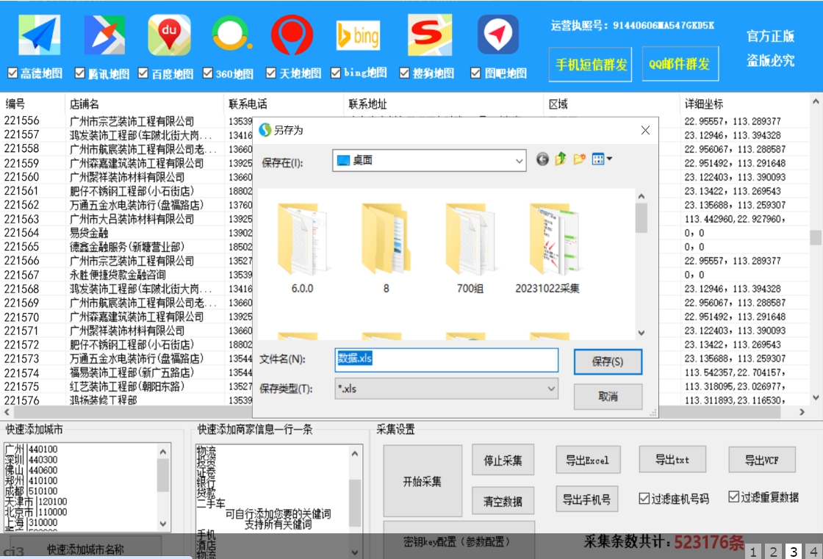
Task: Click the file list vertical scrollbar
Action: click(x=641, y=265)
